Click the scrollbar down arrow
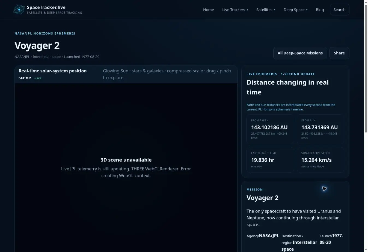Screen dimensions: 368x252 [366, 250]
